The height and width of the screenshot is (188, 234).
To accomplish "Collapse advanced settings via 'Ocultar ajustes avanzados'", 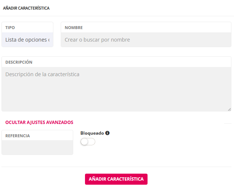I will (39, 123).
